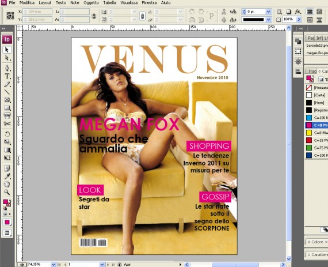Click the rotate clockwise icon
This screenshot has width=328, height=267.
pos(192,12)
